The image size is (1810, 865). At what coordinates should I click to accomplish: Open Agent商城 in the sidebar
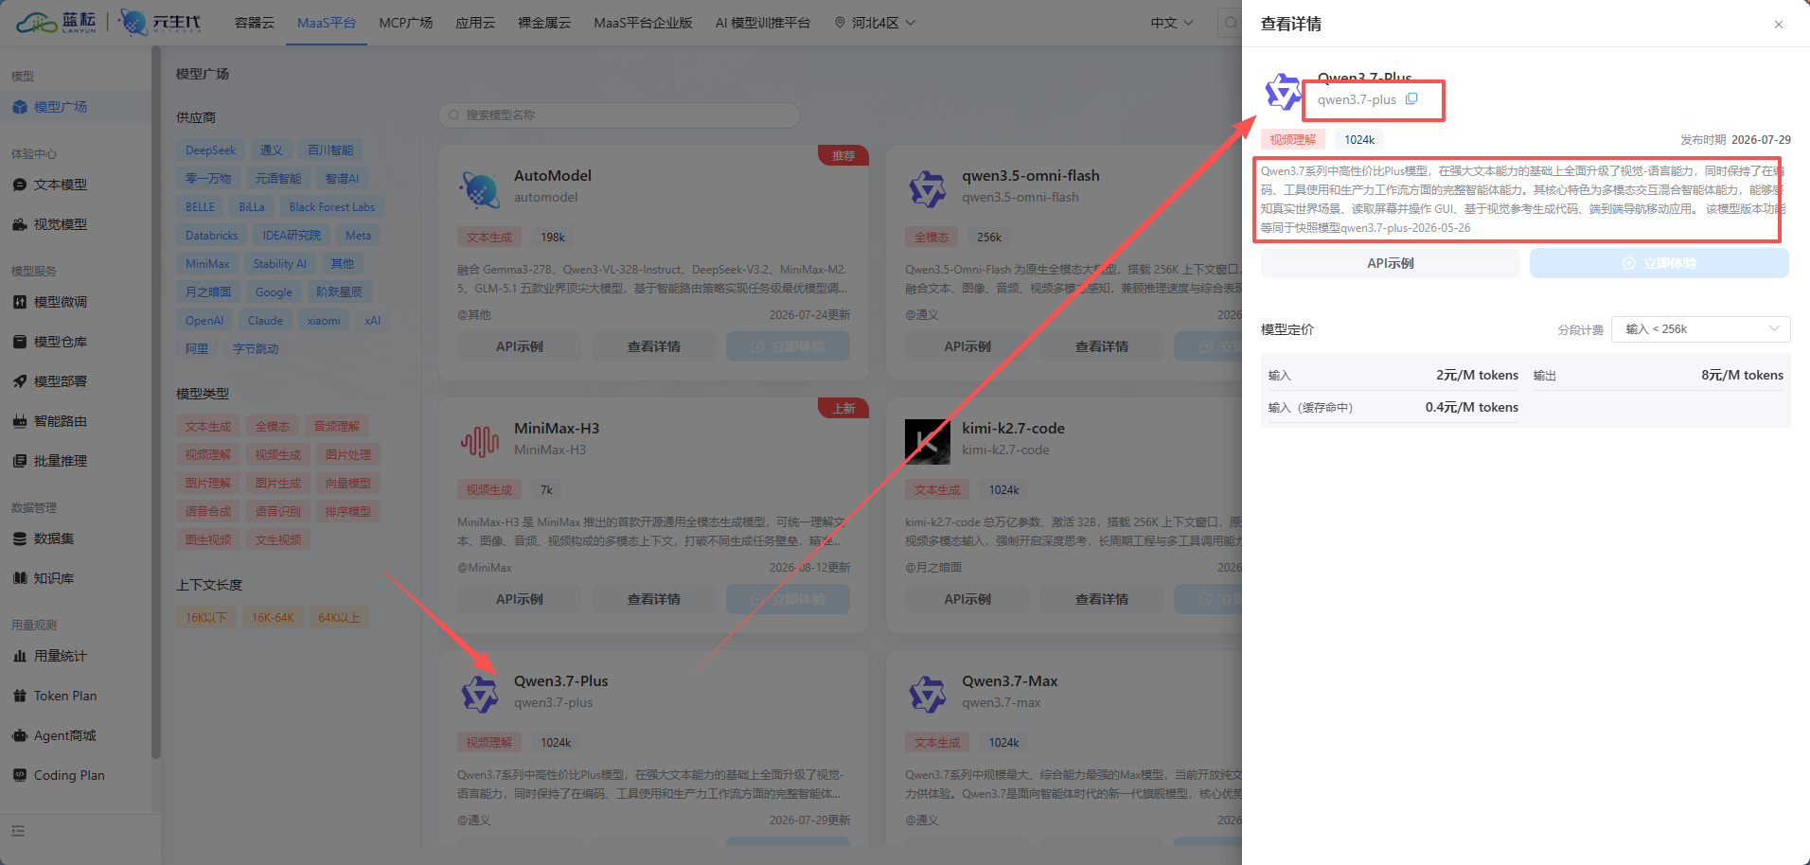[65, 735]
